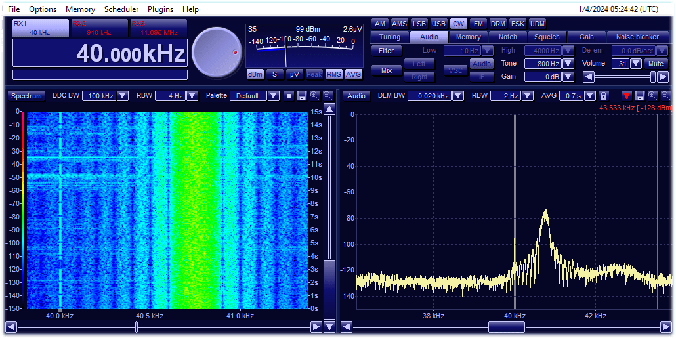Click the Spectrum view button
This screenshot has width=676, height=338.
click(26, 96)
